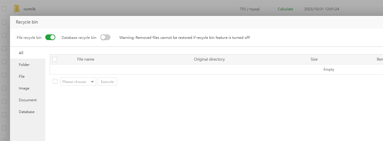Click the Size column header
Screen dimensions: 383x141
click(314, 59)
